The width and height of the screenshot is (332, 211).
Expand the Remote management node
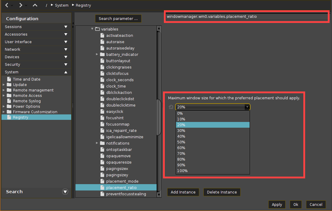4,90
